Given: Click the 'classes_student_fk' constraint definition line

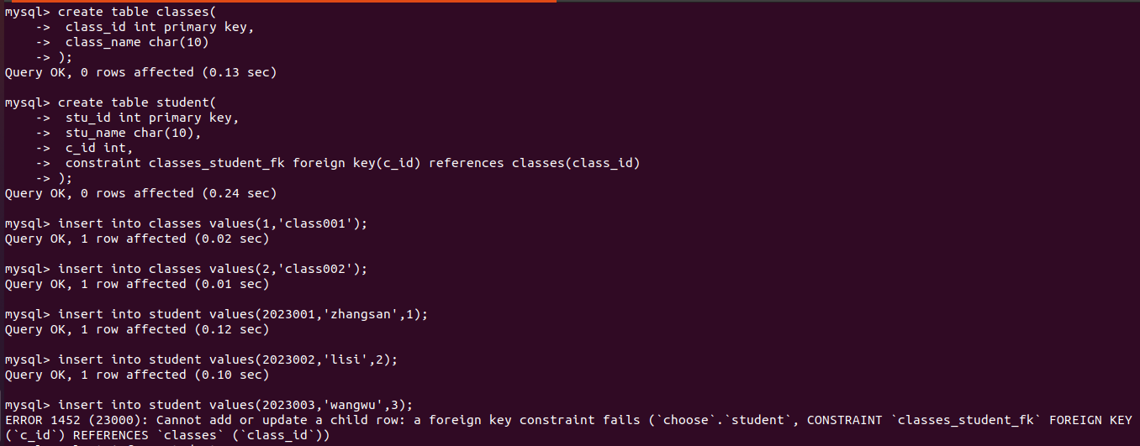Looking at the screenshot, I should pos(352,163).
